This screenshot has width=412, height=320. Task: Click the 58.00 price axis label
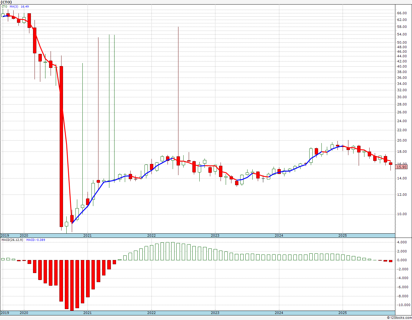[402, 27]
